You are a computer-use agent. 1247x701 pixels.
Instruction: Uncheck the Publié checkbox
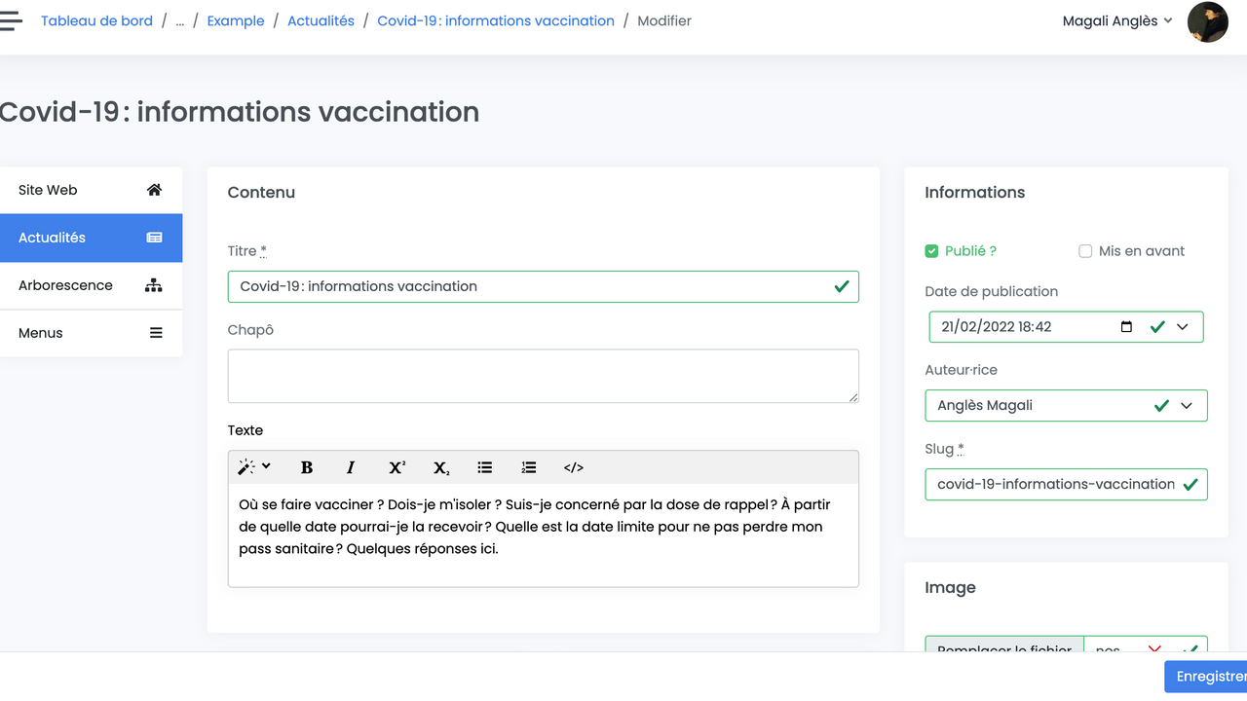point(931,251)
